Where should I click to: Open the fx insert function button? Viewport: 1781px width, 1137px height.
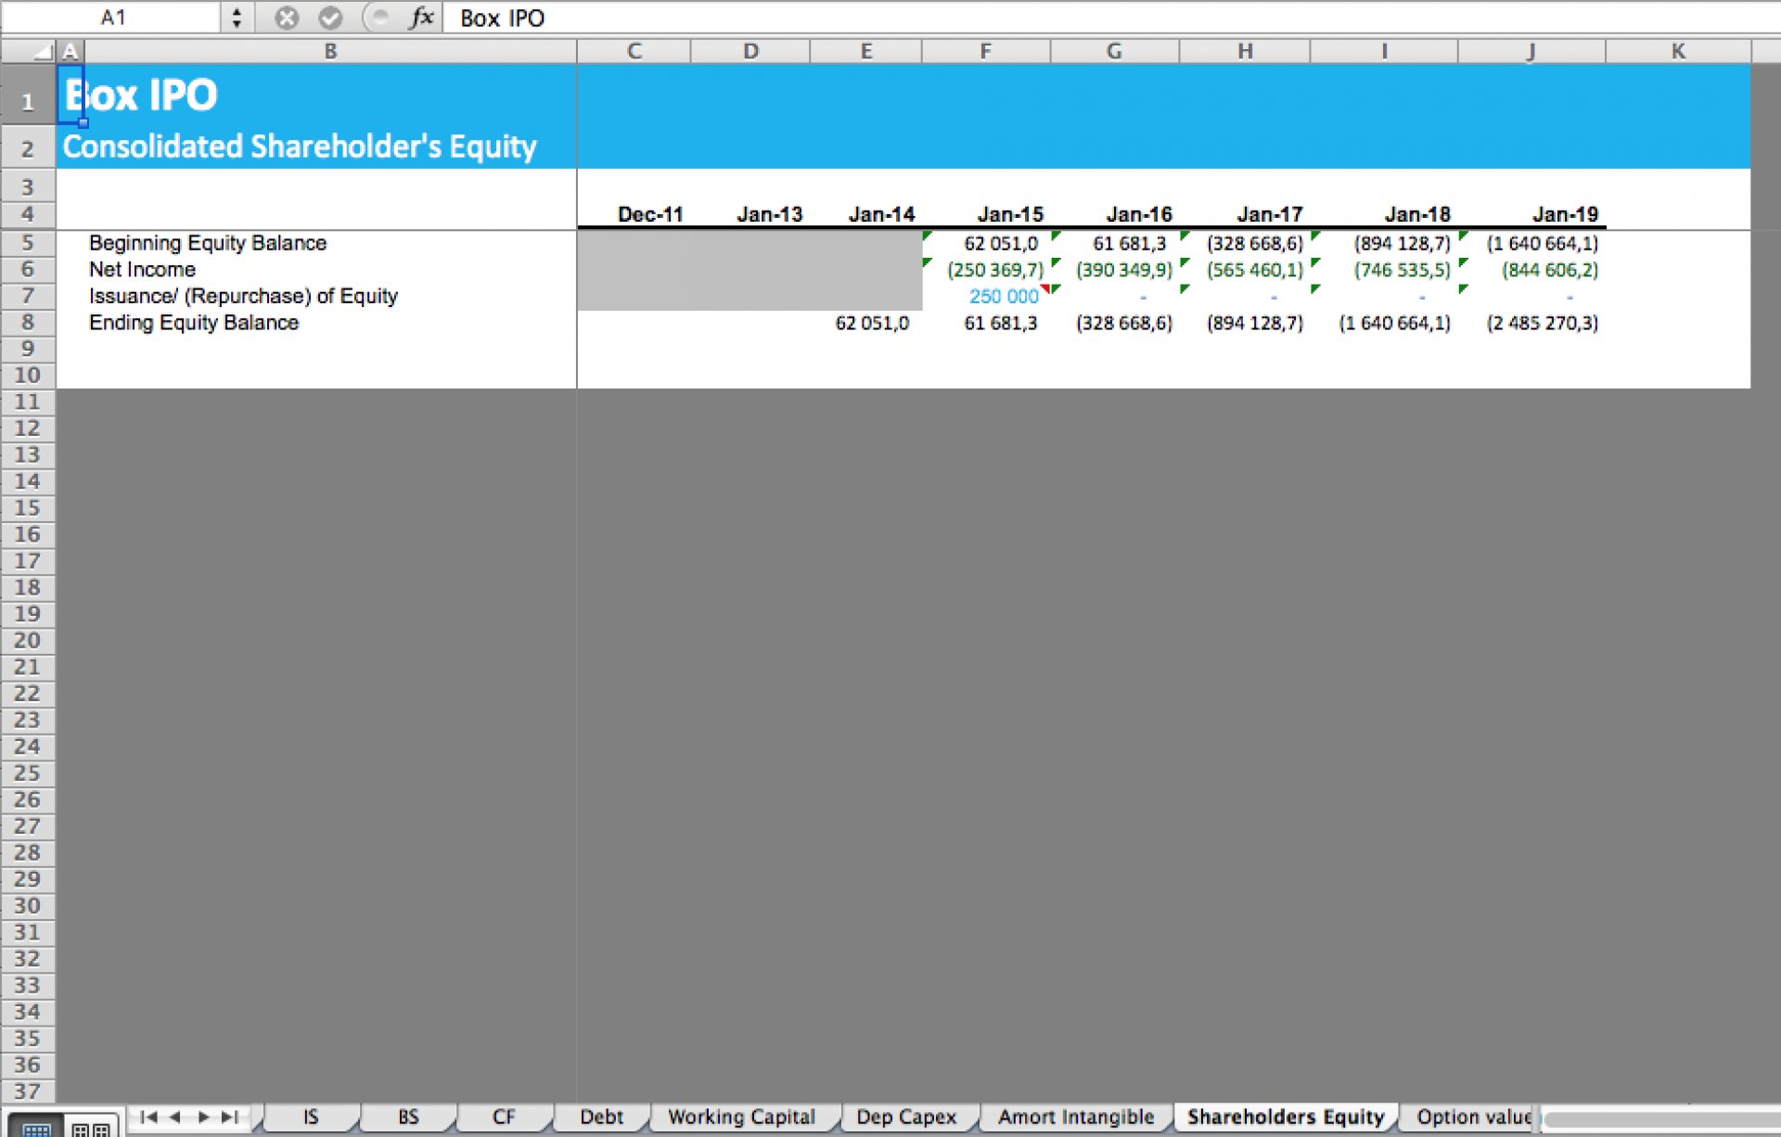point(422,18)
